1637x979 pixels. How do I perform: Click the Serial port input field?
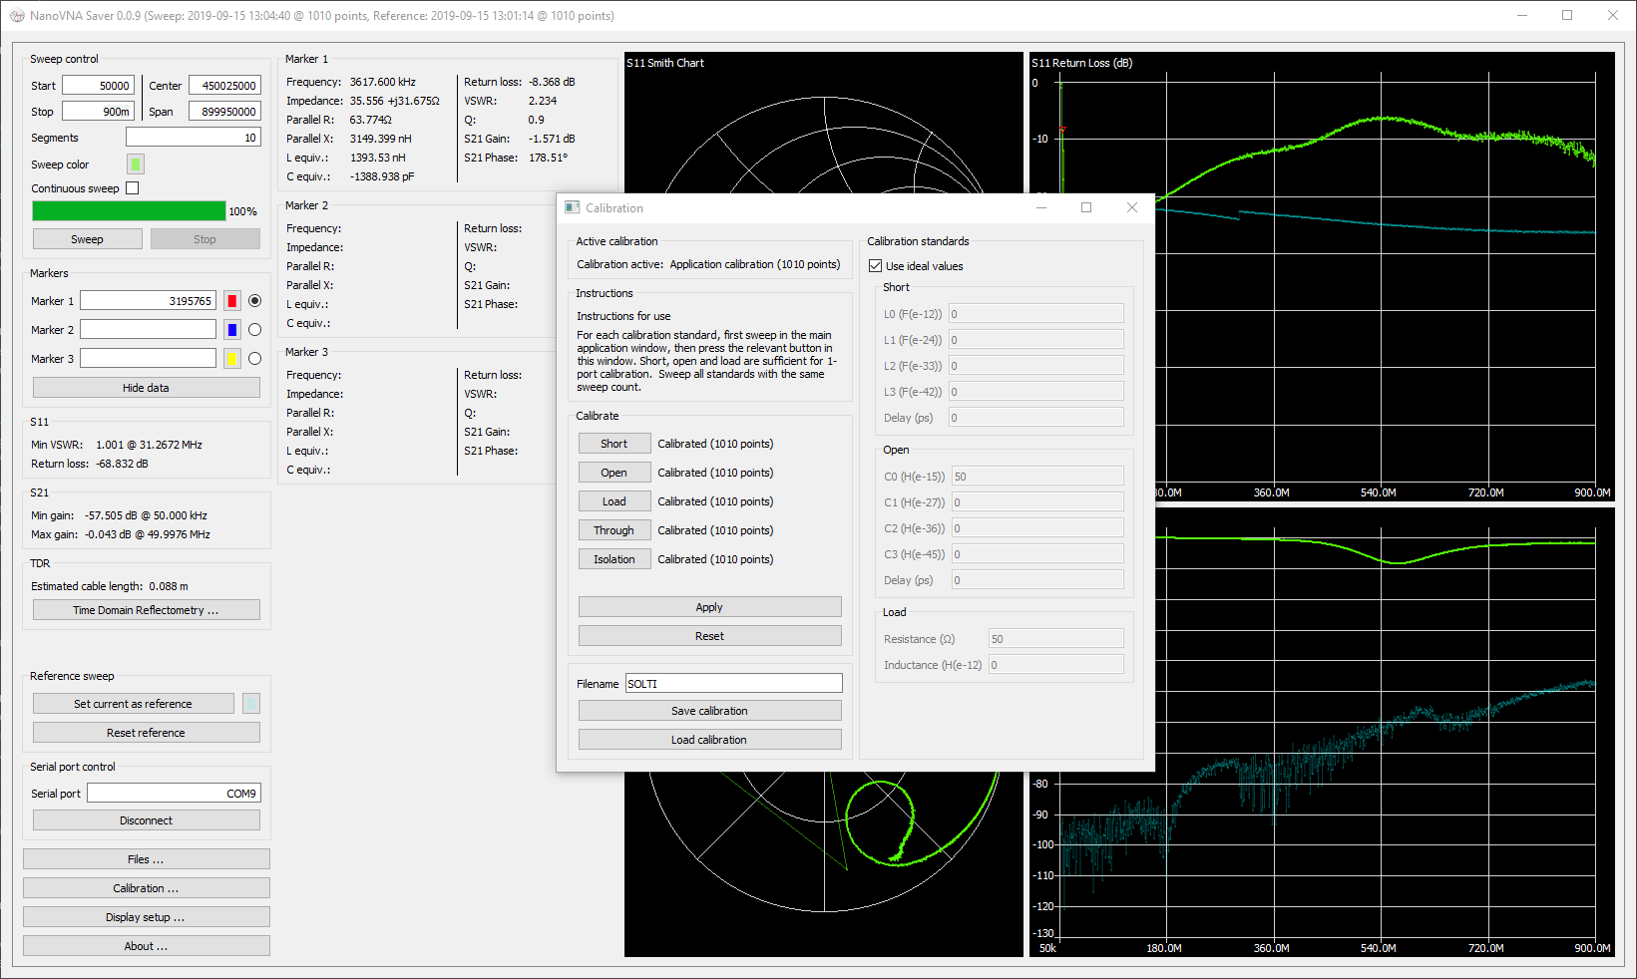coord(174,794)
